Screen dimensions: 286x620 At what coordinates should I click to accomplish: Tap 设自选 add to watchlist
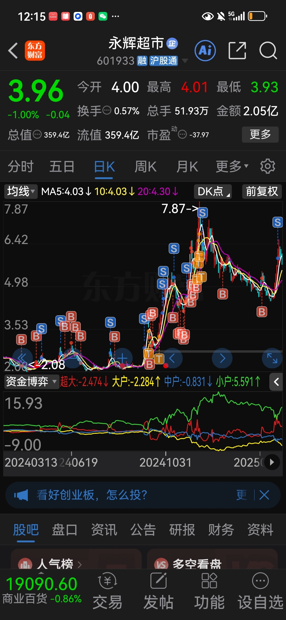coord(261,591)
